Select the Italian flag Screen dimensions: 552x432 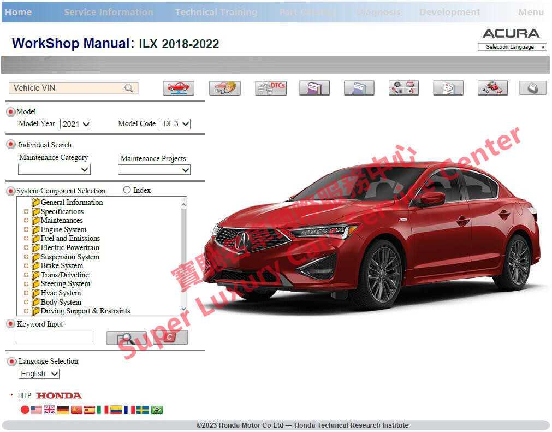point(103,410)
